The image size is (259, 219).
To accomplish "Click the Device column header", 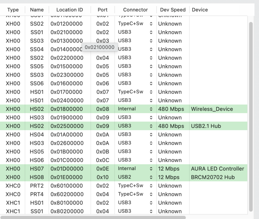I will pyautogui.click(x=200, y=10).
